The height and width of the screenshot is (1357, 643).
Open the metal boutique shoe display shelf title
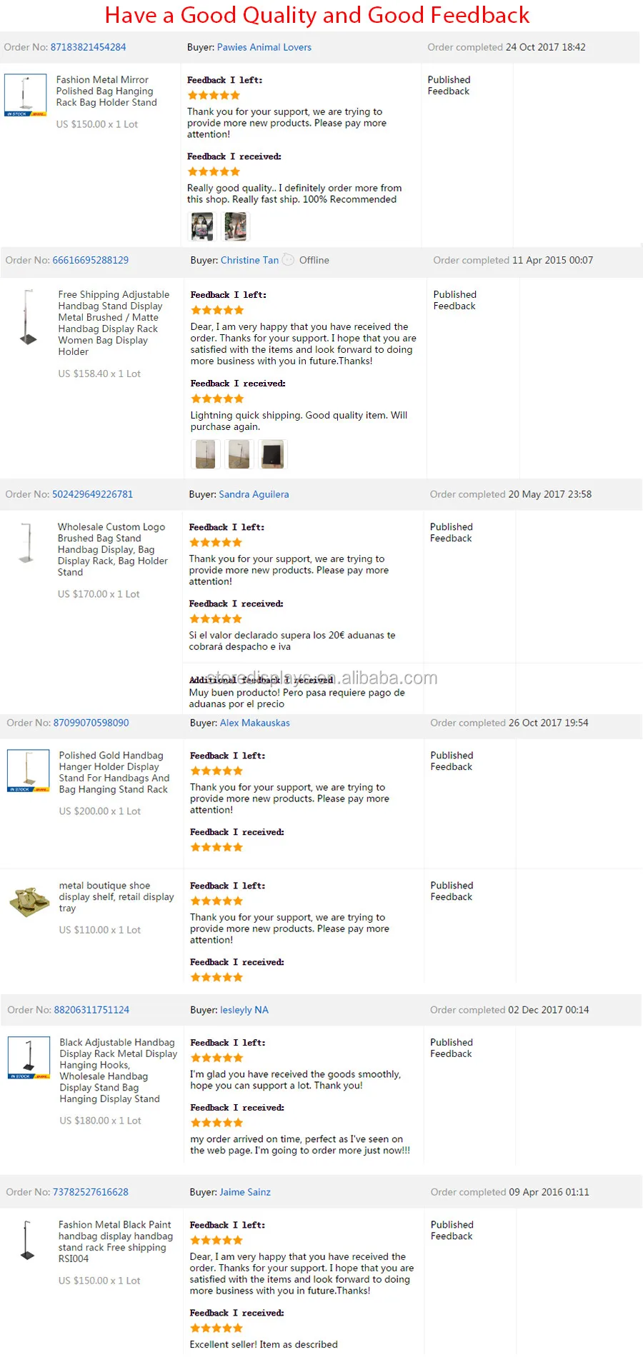click(116, 896)
